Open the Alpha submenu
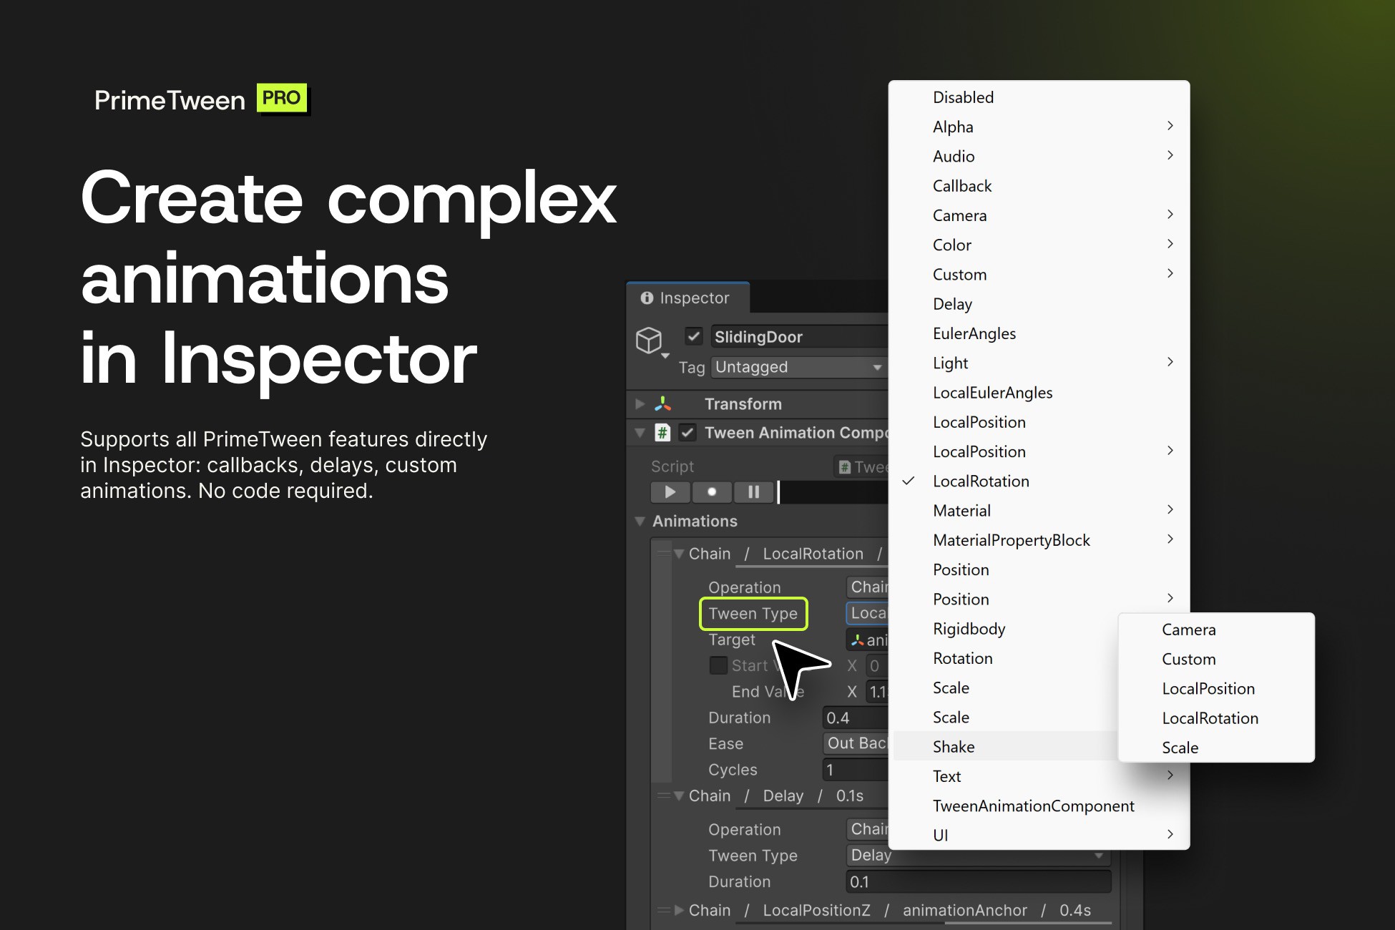The width and height of the screenshot is (1395, 930). click(1039, 127)
